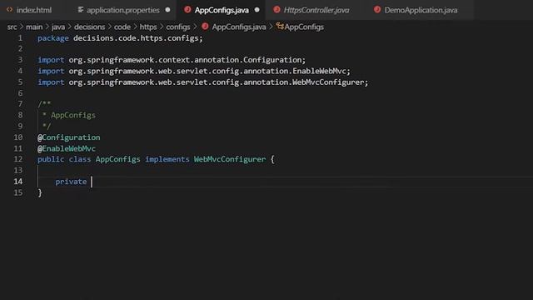The width and height of the screenshot is (533, 300).
Task: Click the @Configuration annotation
Action: tap(68, 137)
